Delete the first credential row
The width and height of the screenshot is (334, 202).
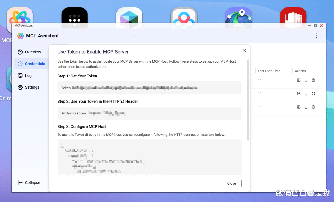click(x=313, y=80)
